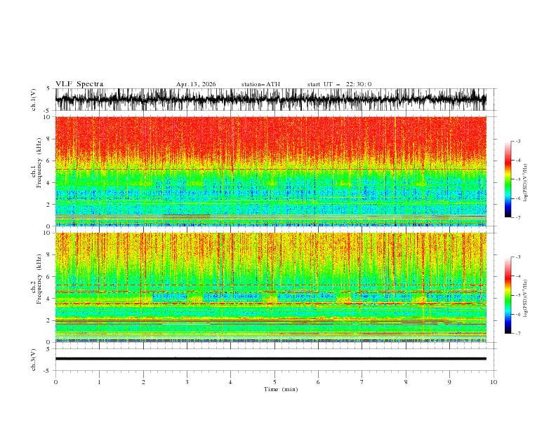
Task: Click the "-5" tick on ch.1(V) axis
Action: [47, 111]
